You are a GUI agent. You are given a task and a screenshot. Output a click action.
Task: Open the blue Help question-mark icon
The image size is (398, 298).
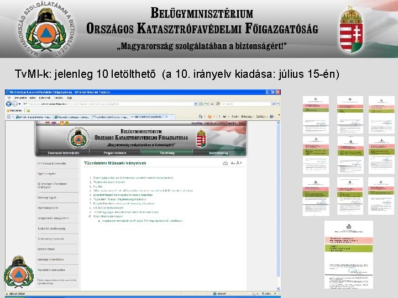point(271,116)
